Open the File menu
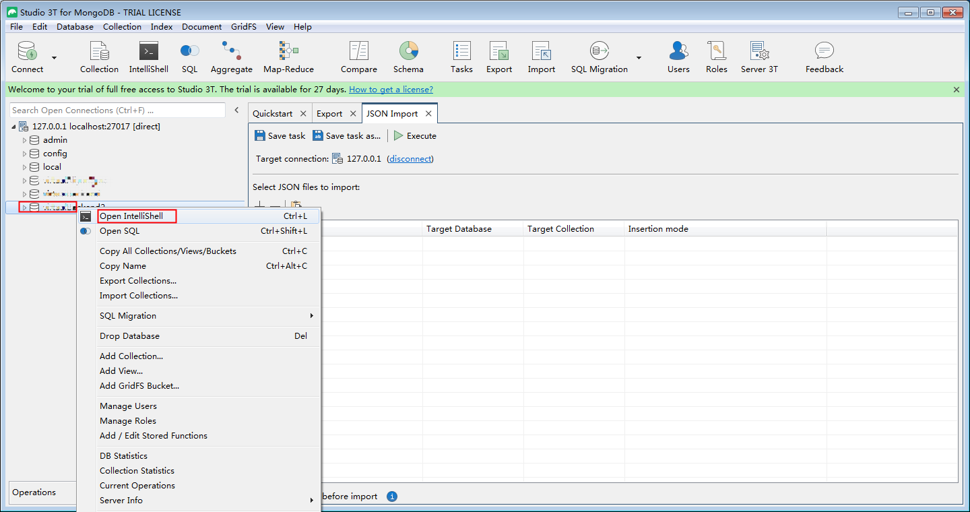 [16, 27]
